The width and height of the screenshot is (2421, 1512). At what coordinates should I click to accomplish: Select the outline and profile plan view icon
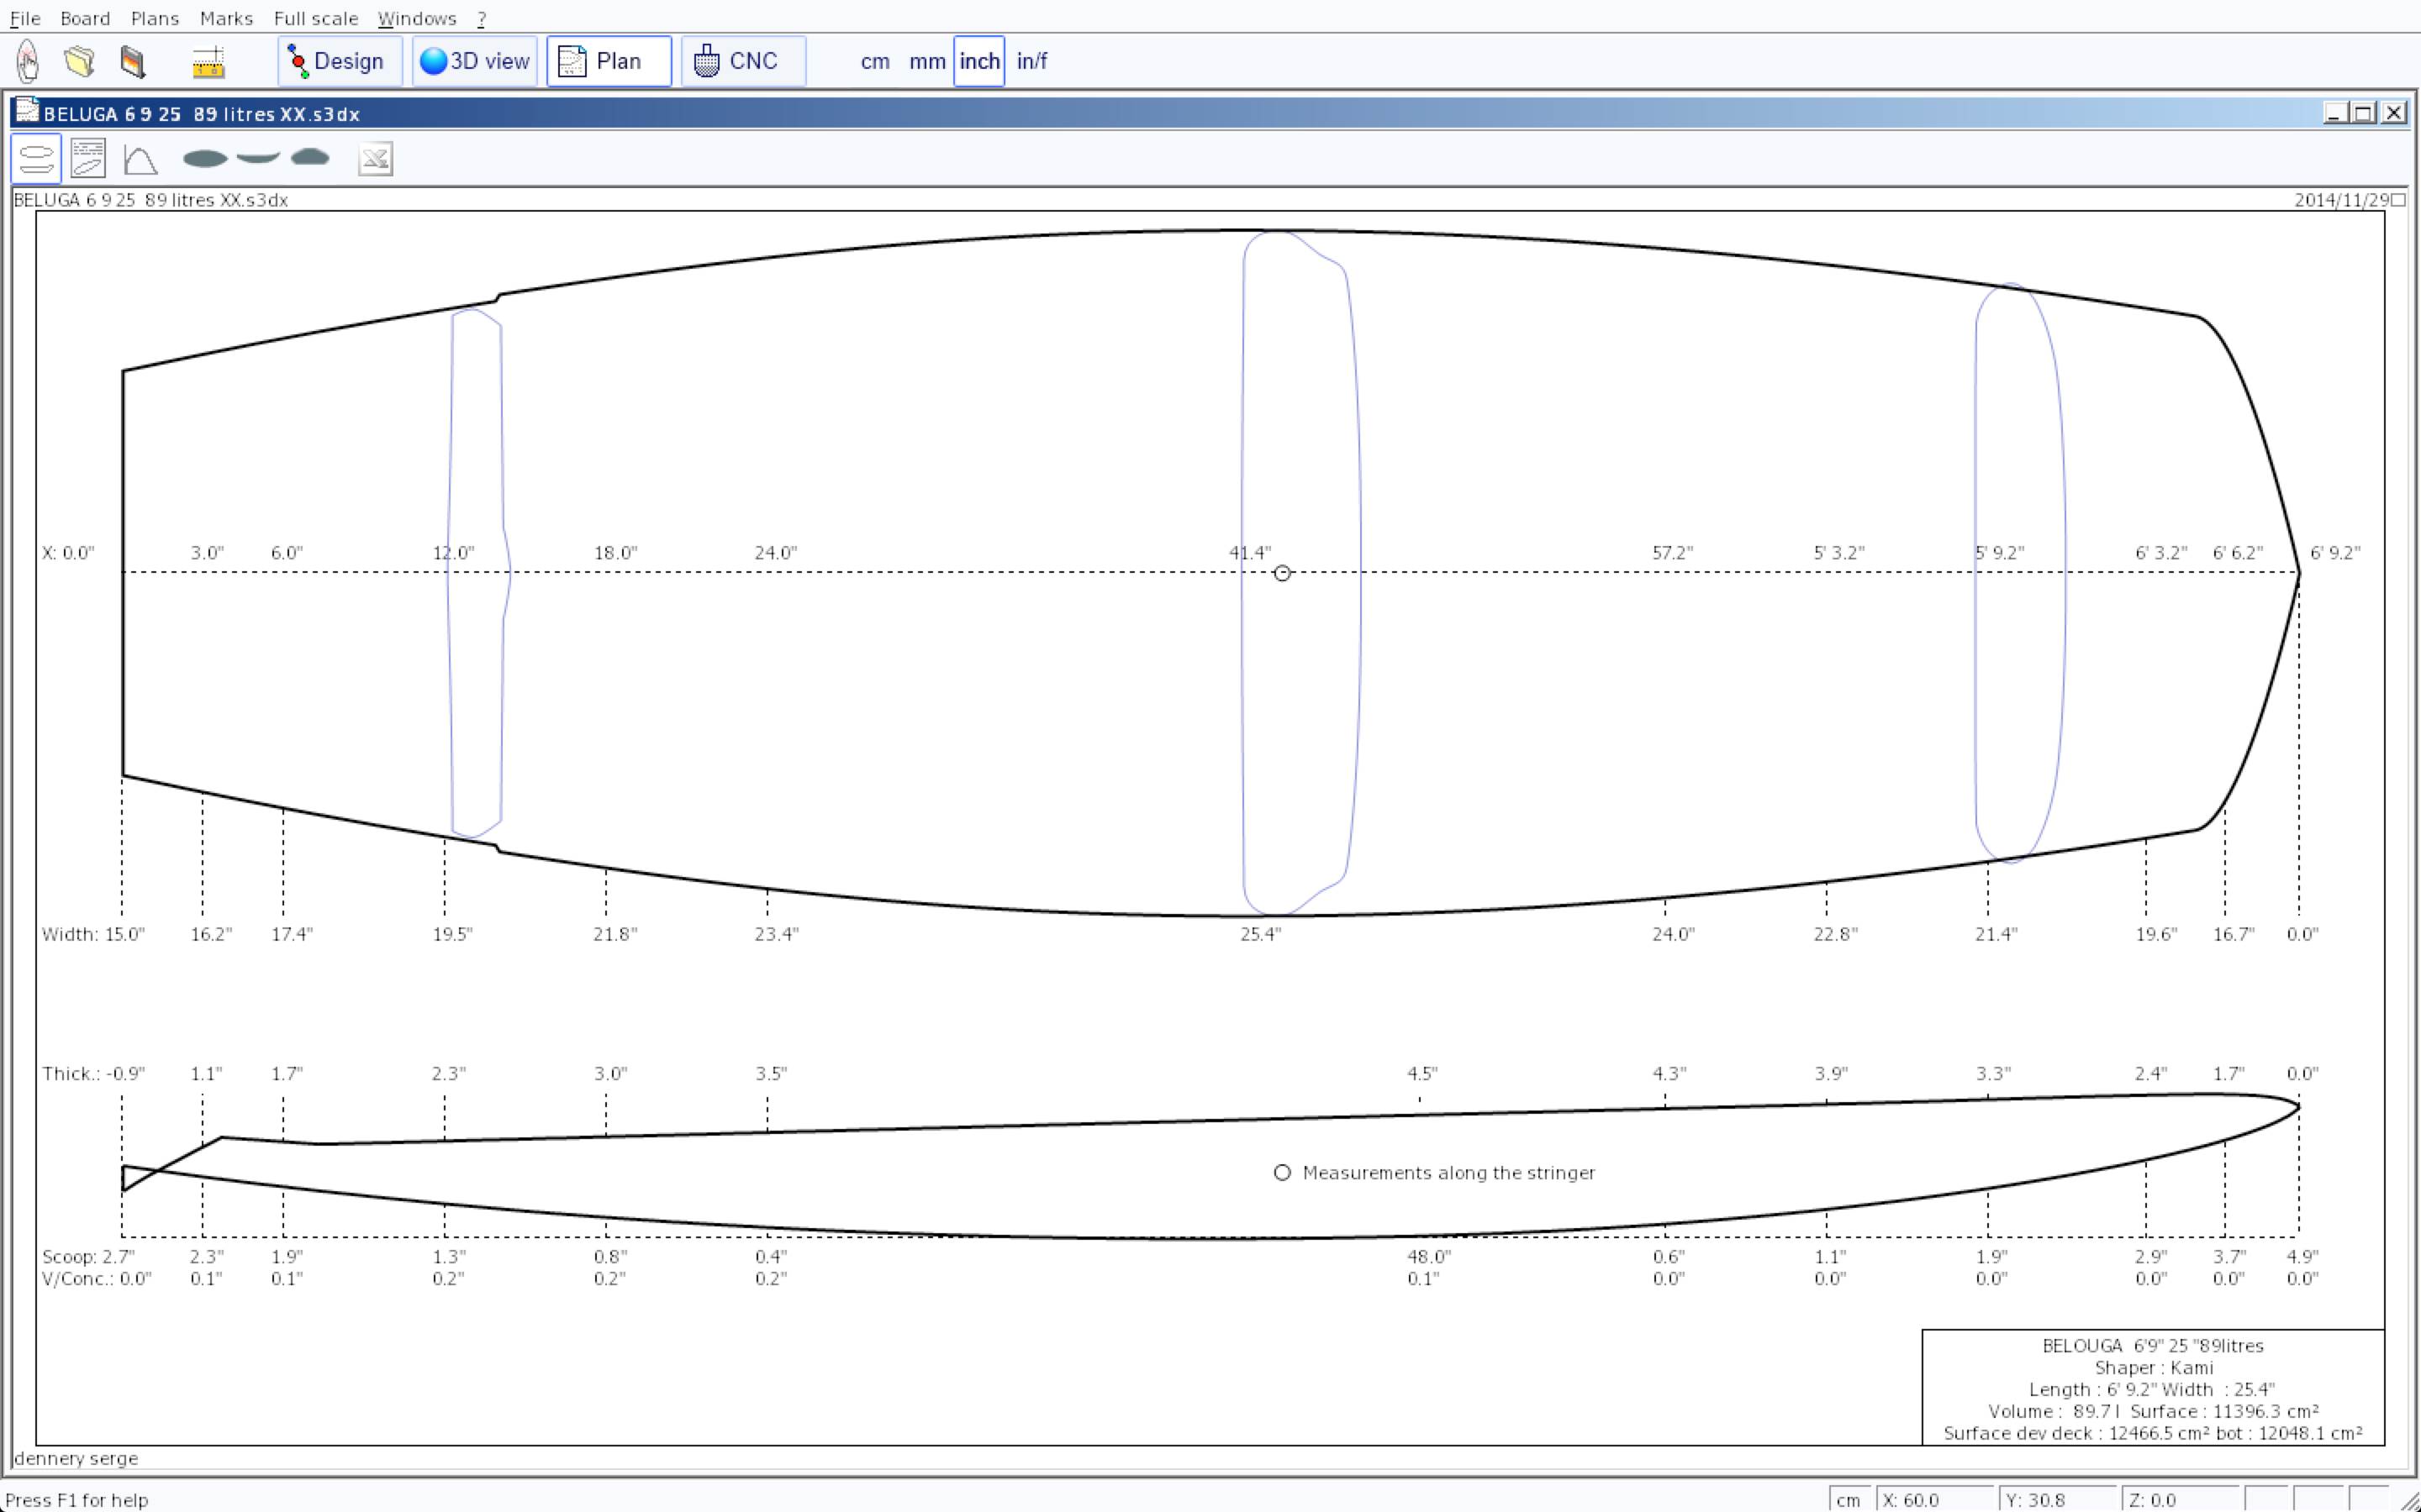pyautogui.click(x=36, y=159)
